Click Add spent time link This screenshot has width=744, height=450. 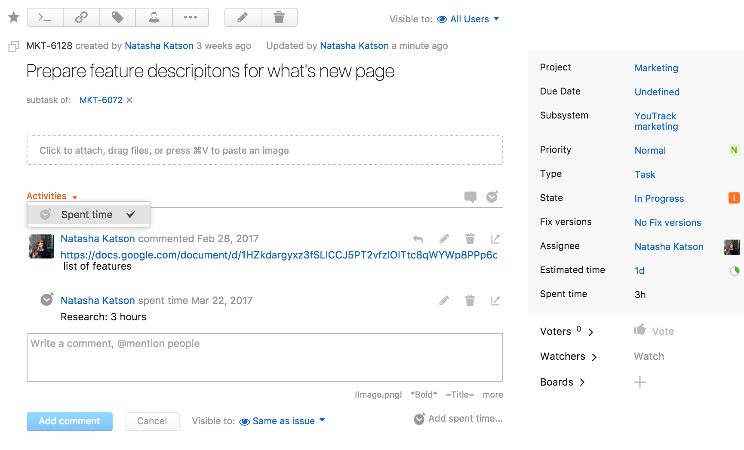point(458,419)
